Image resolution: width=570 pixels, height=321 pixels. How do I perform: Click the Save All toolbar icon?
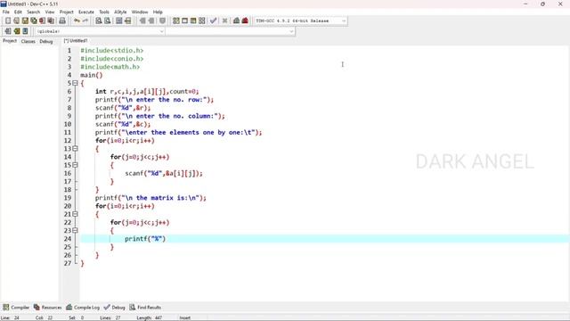pos(34,21)
